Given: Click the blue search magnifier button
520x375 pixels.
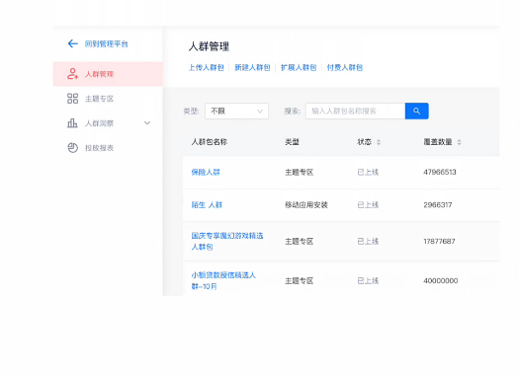Looking at the screenshot, I should tap(417, 112).
